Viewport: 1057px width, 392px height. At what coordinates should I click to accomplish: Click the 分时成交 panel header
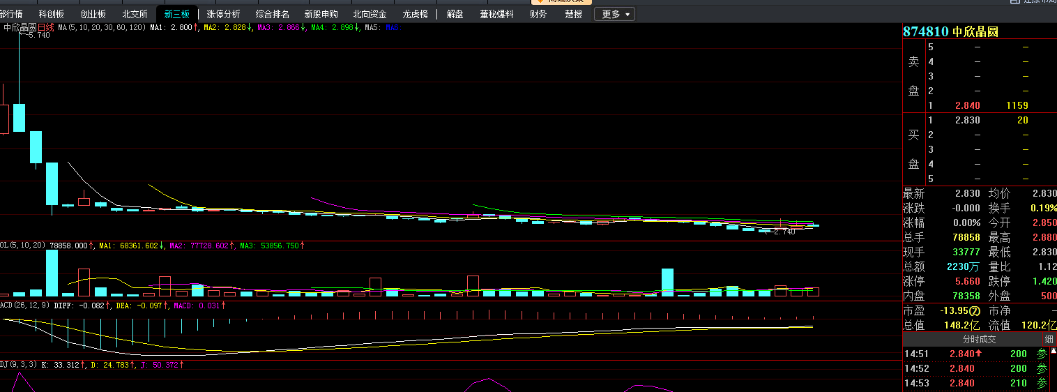coord(979,339)
